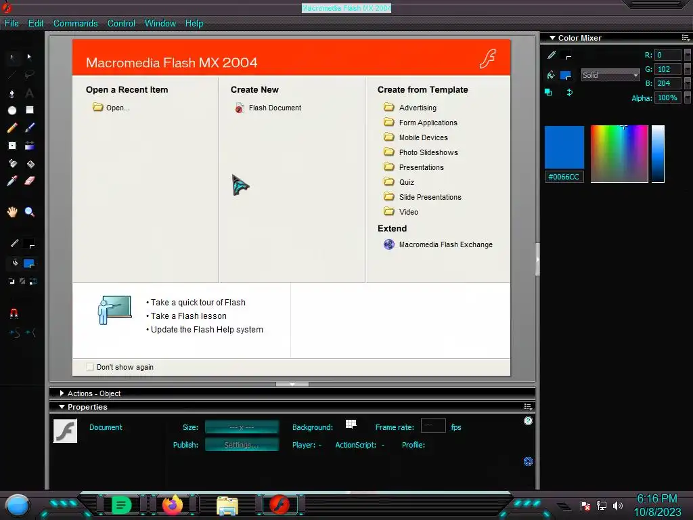Select the Lasso tool
693x520 pixels.
click(29, 74)
